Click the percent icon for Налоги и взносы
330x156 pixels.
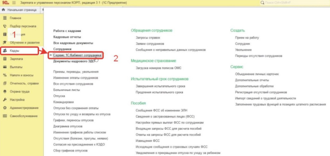5,75
